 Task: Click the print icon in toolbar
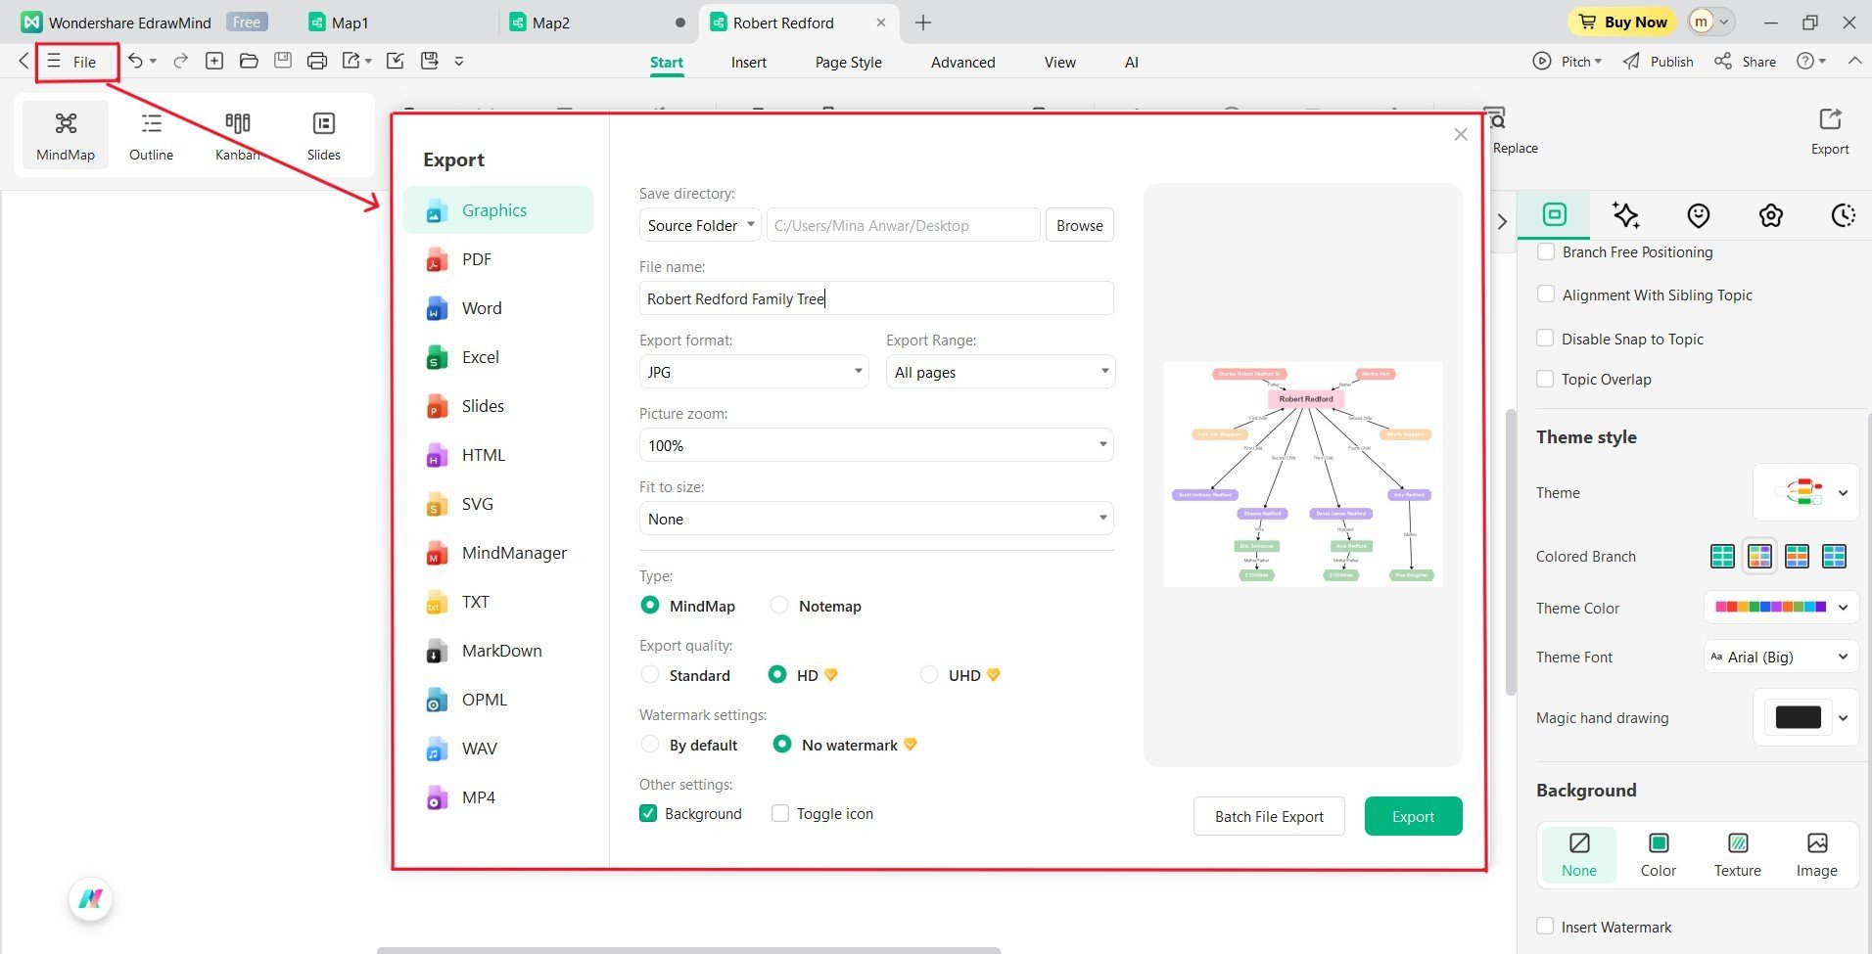(317, 61)
